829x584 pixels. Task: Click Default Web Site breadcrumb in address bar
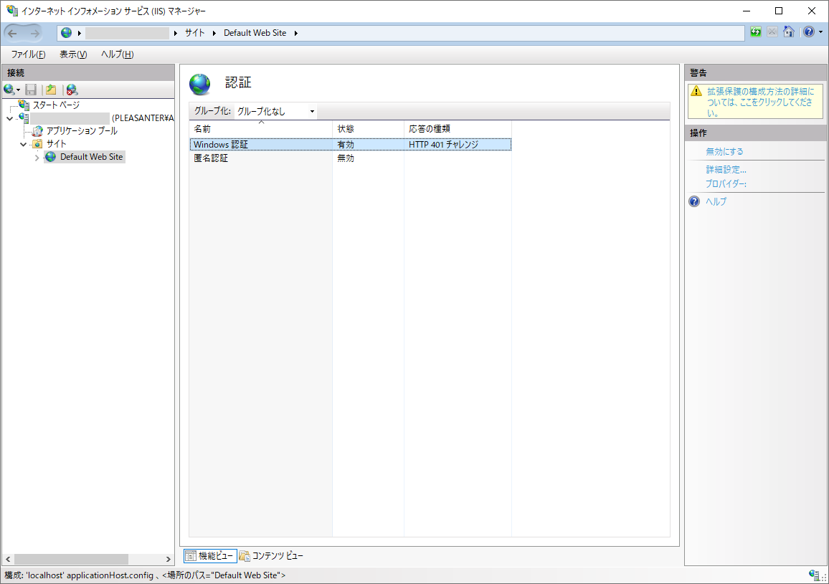tap(255, 33)
